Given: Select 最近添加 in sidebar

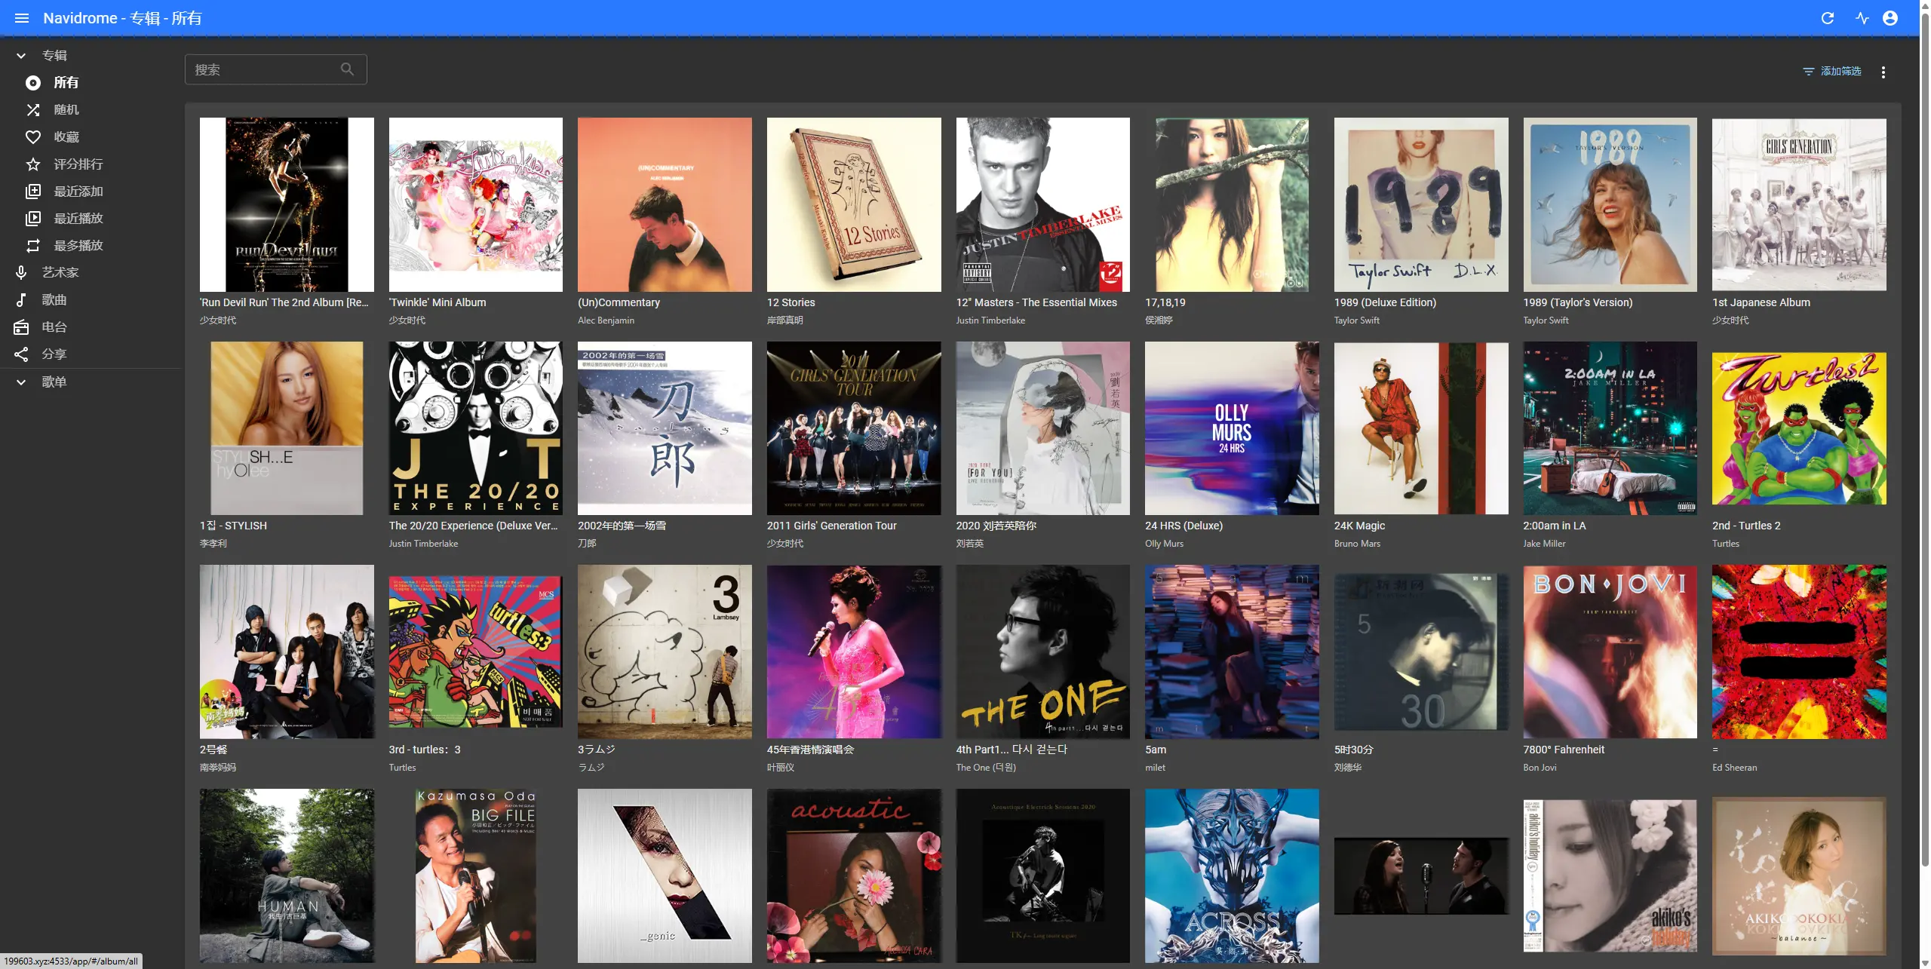Looking at the screenshot, I should (78, 192).
